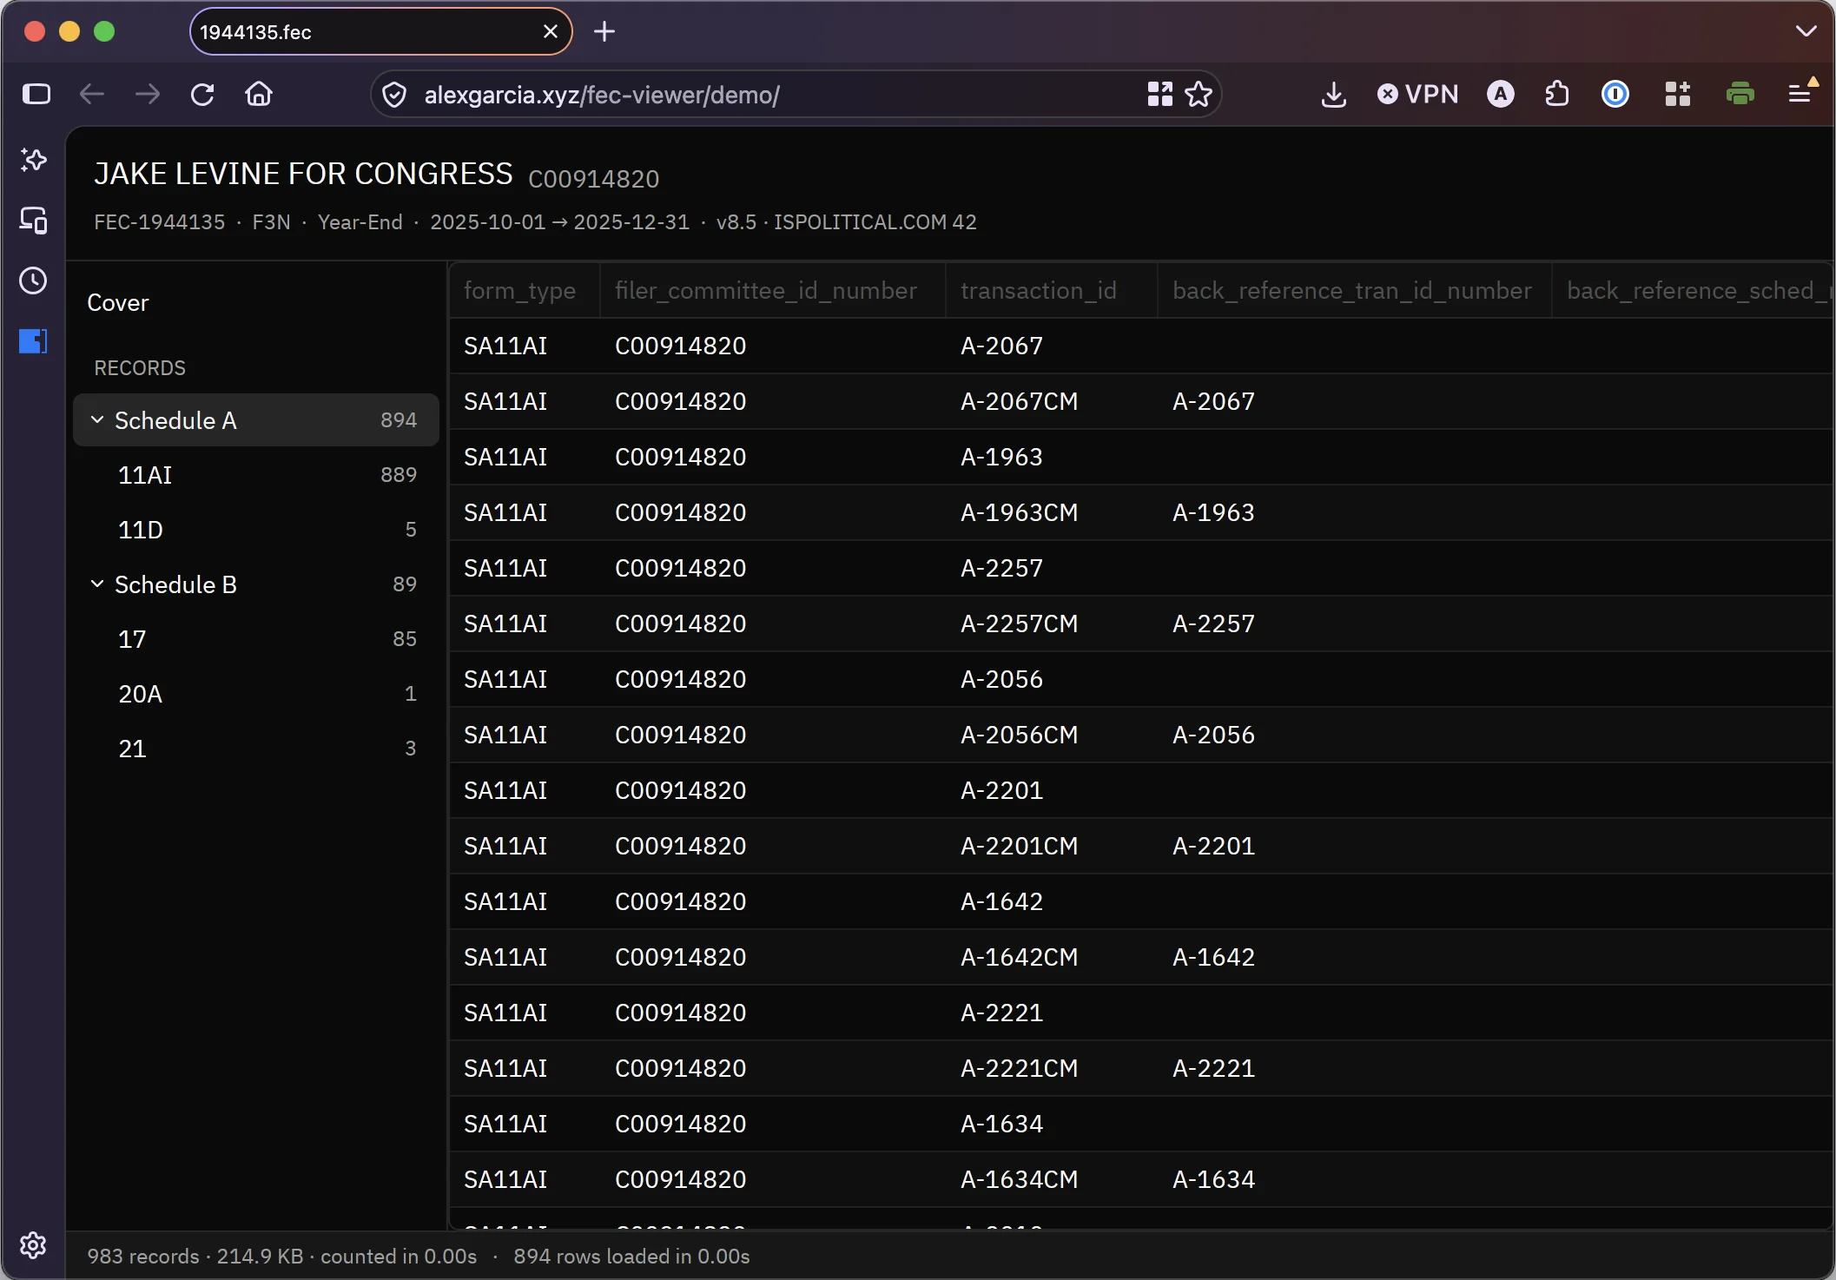Go forward to next page
This screenshot has height=1280, width=1836.
(148, 94)
